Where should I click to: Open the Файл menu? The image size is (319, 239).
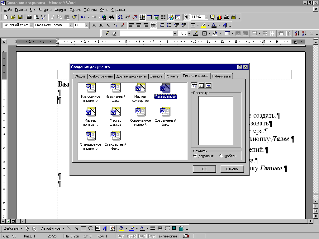(8, 10)
